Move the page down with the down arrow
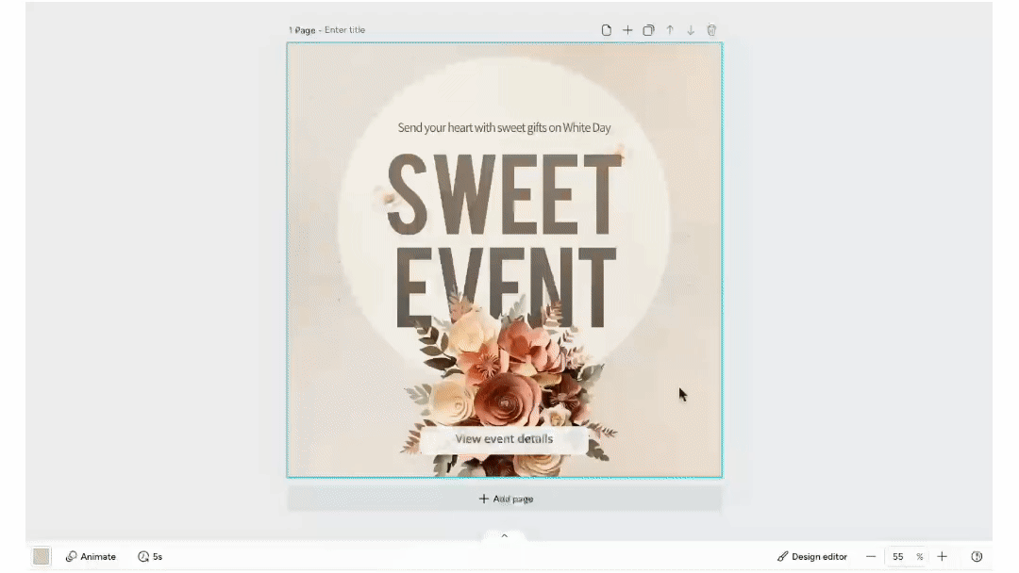This screenshot has height=573, width=1019. (x=691, y=30)
